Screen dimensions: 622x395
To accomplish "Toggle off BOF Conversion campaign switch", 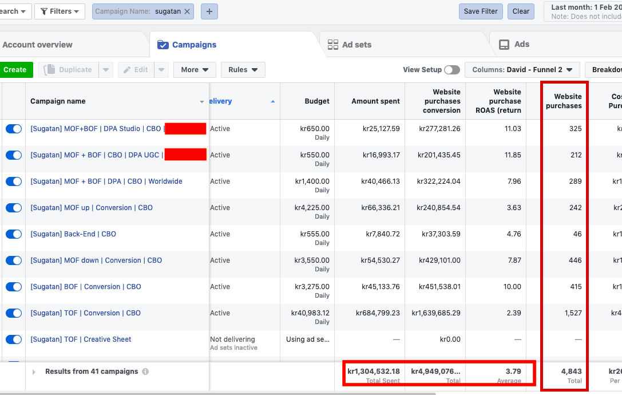I will (14, 287).
